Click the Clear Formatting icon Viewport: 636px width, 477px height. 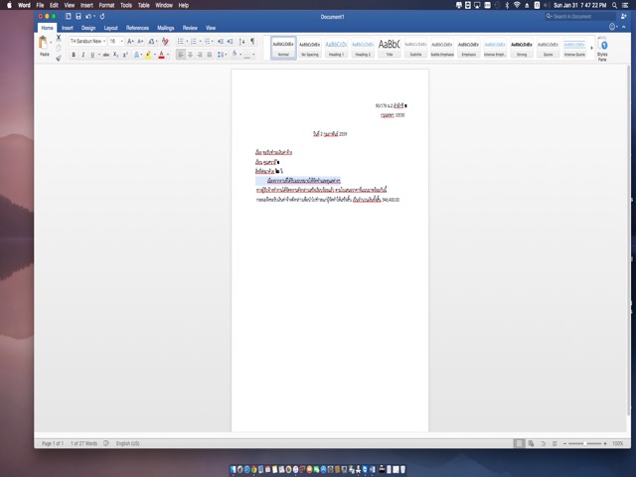(x=164, y=41)
